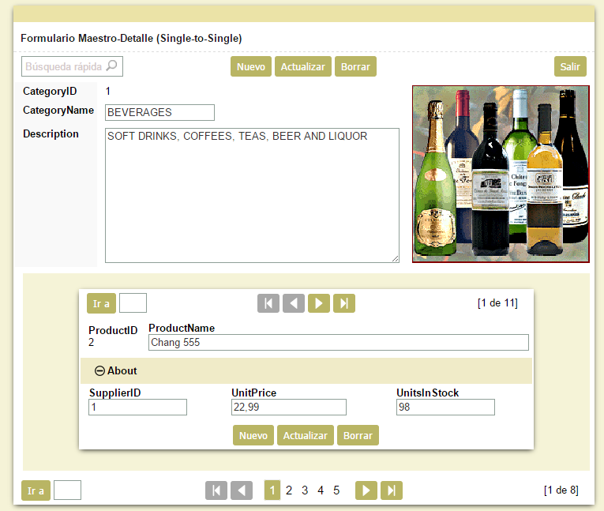The width and height of the screenshot is (604, 511).
Task: Focus the ProductName text field
Action: (338, 343)
